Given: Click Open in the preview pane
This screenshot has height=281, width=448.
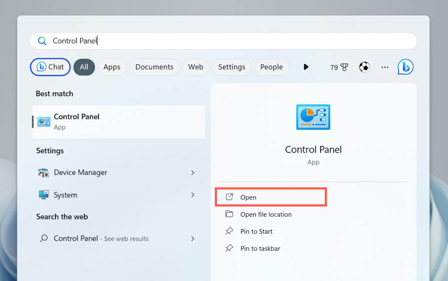Looking at the screenshot, I should pos(271,197).
